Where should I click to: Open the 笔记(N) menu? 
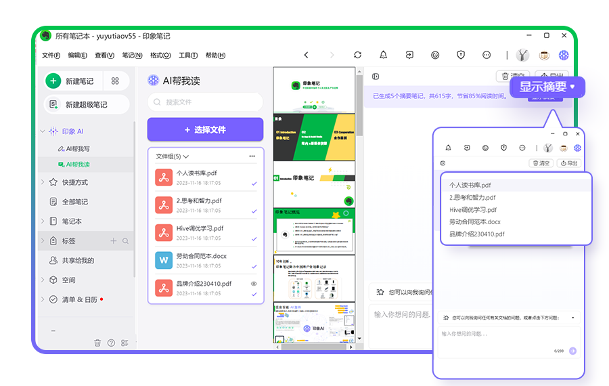coord(132,56)
